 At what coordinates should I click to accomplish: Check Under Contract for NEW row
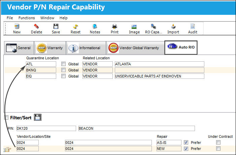pos(218,148)
